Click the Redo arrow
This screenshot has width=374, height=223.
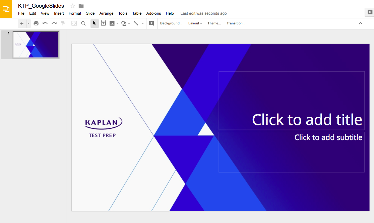54,23
